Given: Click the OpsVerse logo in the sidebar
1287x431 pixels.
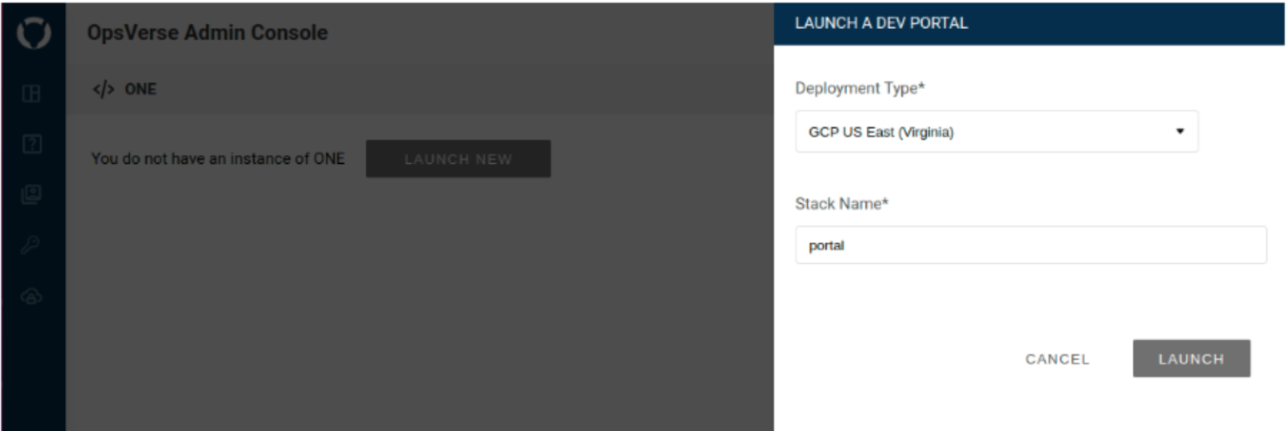Looking at the screenshot, I should 32,33.
